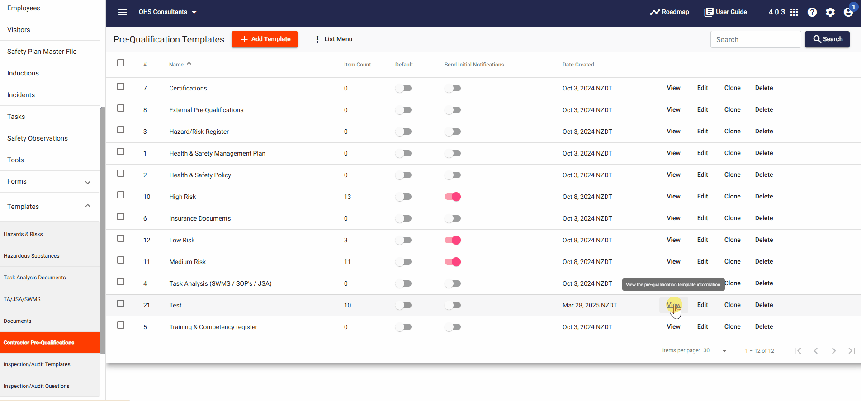Disable Send Initial Notifications for Medium Risk

click(453, 262)
